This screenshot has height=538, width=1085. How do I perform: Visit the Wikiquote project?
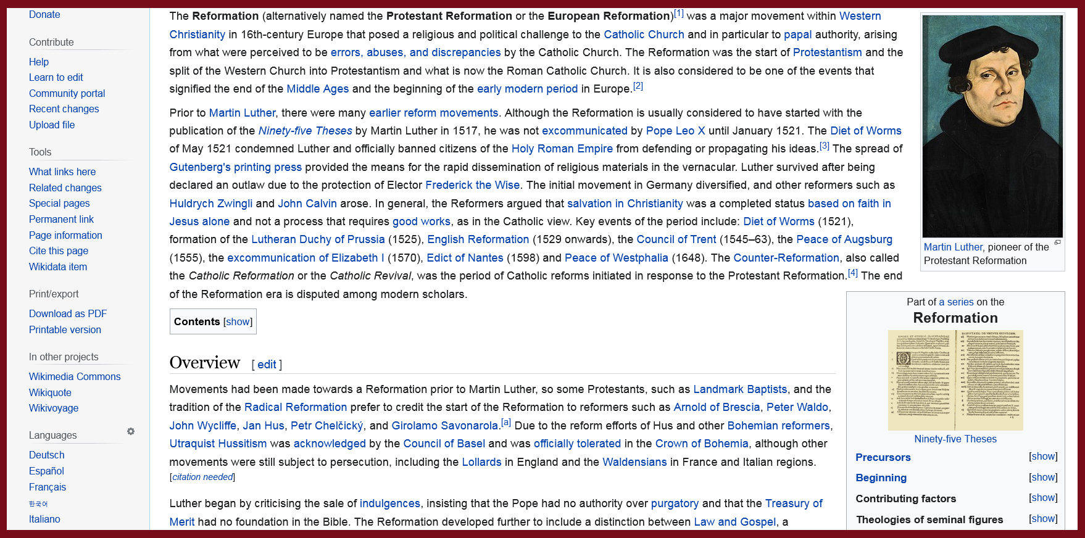(x=50, y=393)
